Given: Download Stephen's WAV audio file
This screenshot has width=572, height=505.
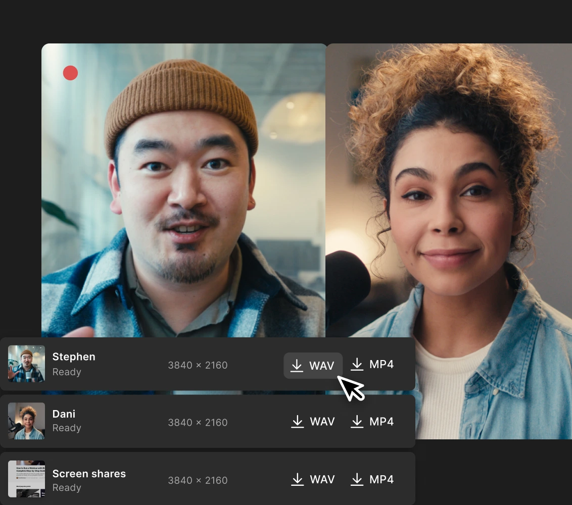Looking at the screenshot, I should click(x=313, y=365).
